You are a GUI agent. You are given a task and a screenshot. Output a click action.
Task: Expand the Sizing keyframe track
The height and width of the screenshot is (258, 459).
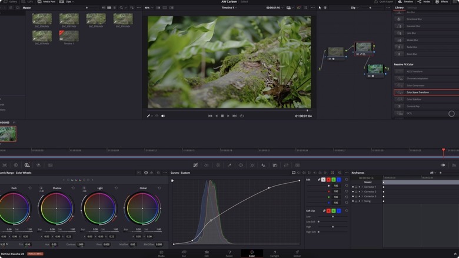point(362,201)
